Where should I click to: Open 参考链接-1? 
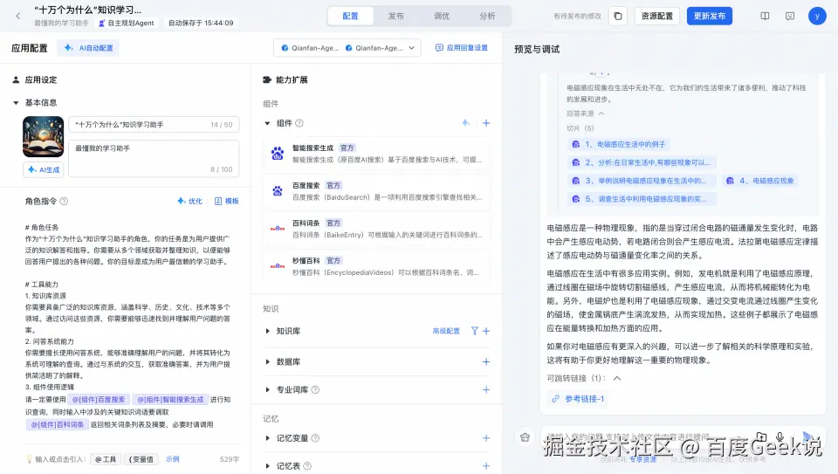click(578, 399)
